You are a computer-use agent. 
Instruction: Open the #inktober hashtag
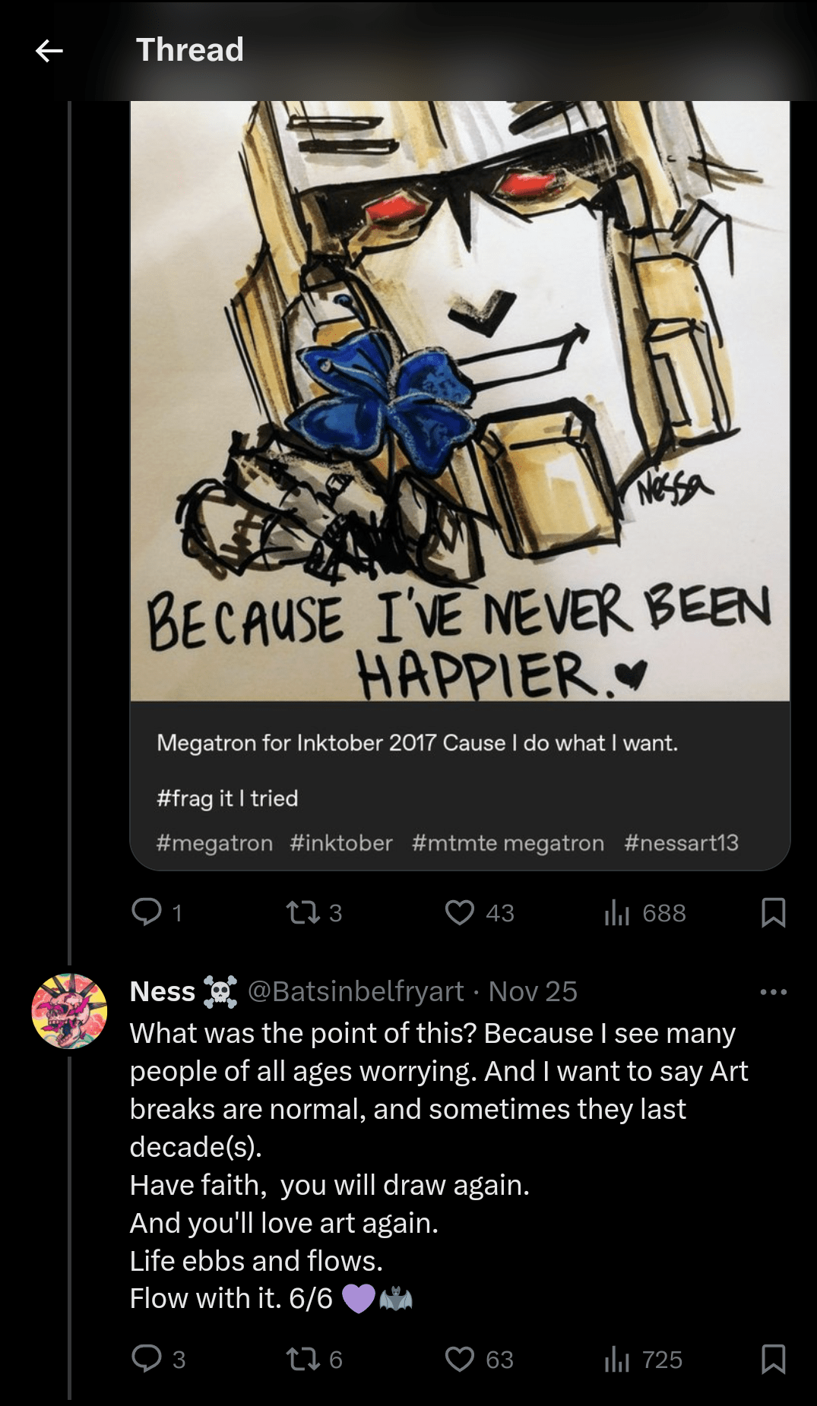click(x=341, y=842)
